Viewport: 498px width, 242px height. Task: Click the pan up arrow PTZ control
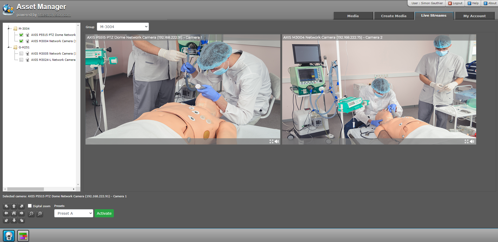(14, 206)
